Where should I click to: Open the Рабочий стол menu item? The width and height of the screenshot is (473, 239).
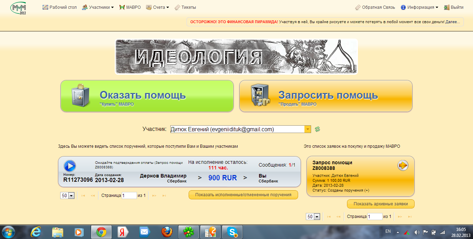59,7
